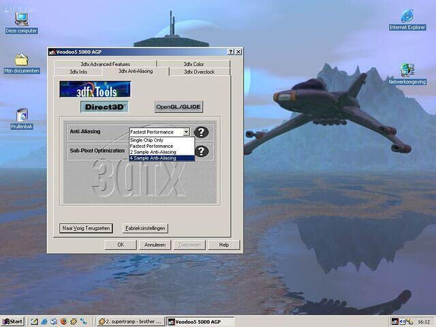This screenshot has height=327, width=436.
Task: Click the Help button in the dialog
Action: 224,245
